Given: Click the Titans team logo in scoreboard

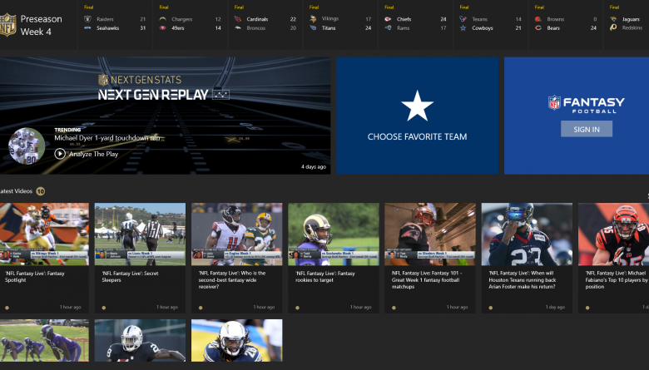Looking at the screenshot, I should point(313,27).
